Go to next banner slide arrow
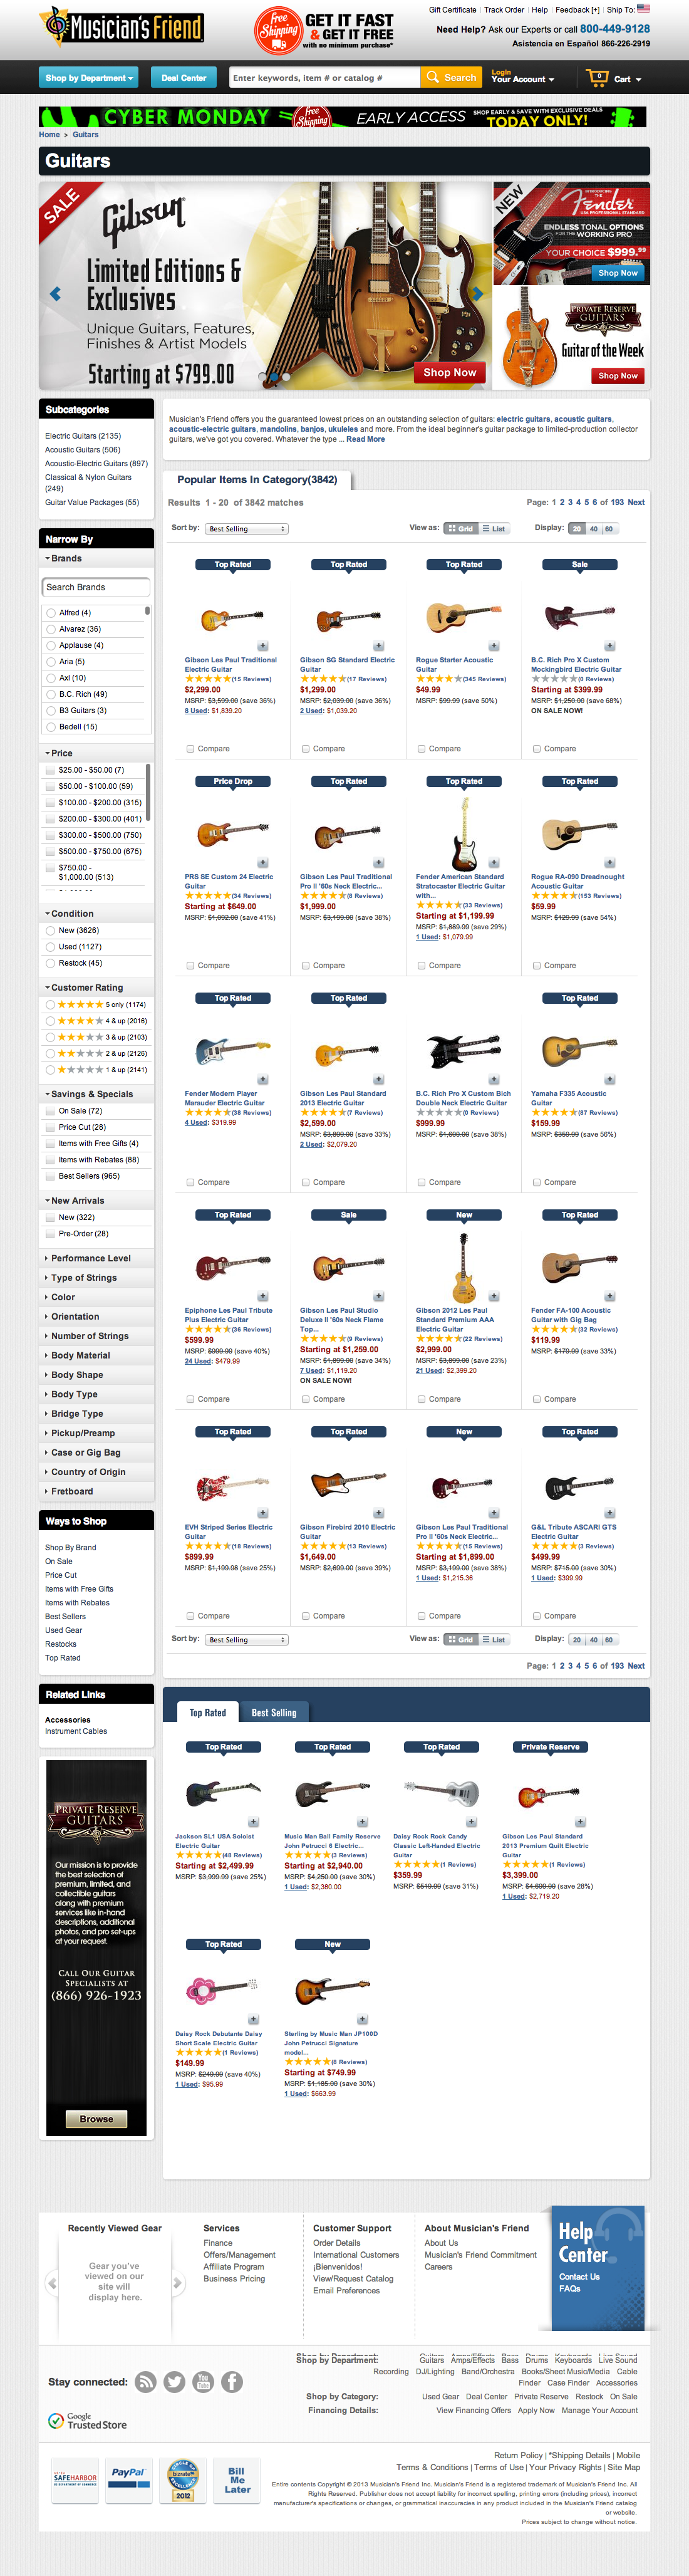 coord(478,293)
